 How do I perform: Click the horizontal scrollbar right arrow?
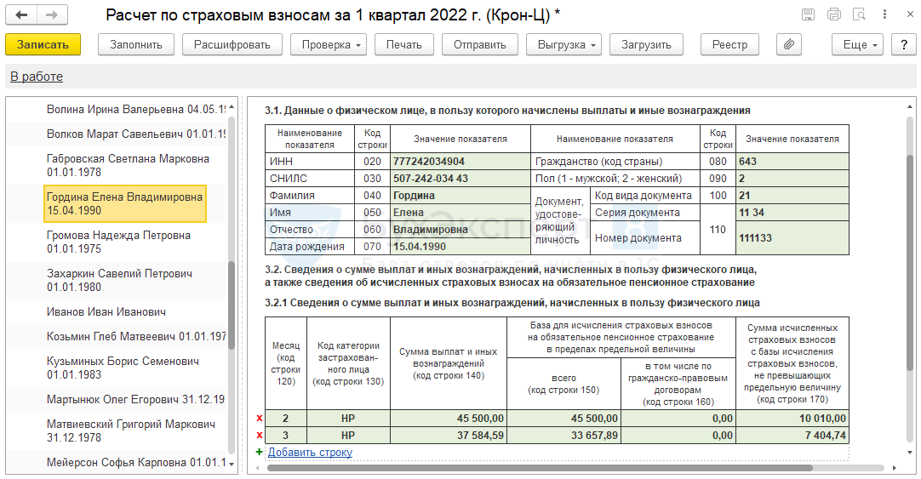[x=894, y=468]
